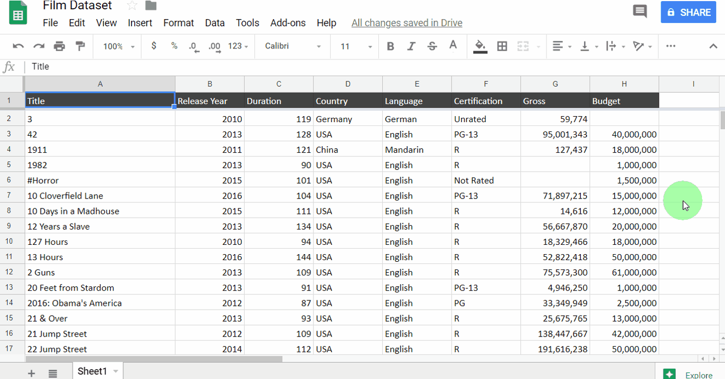Image resolution: width=725 pixels, height=379 pixels.
Task: Select cell containing 12 Years a Slave
Action: pos(100,226)
